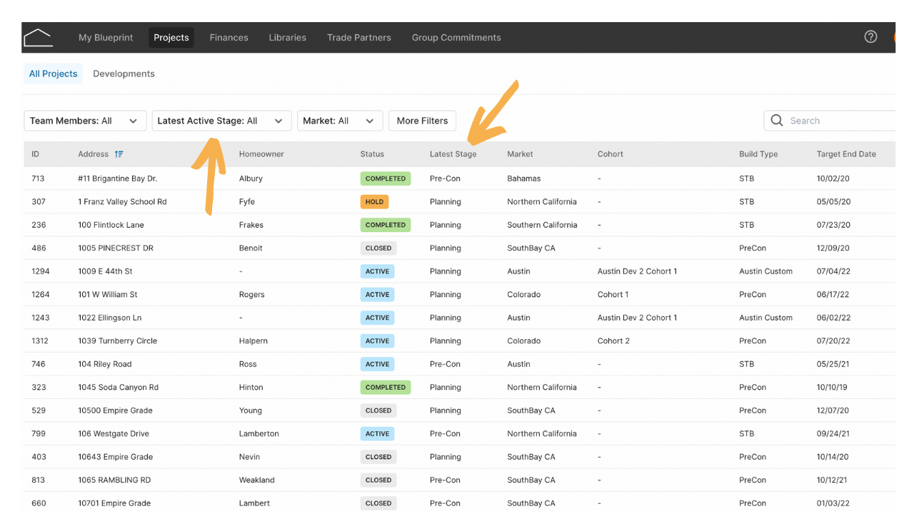Open the Finances menu

[x=228, y=38]
